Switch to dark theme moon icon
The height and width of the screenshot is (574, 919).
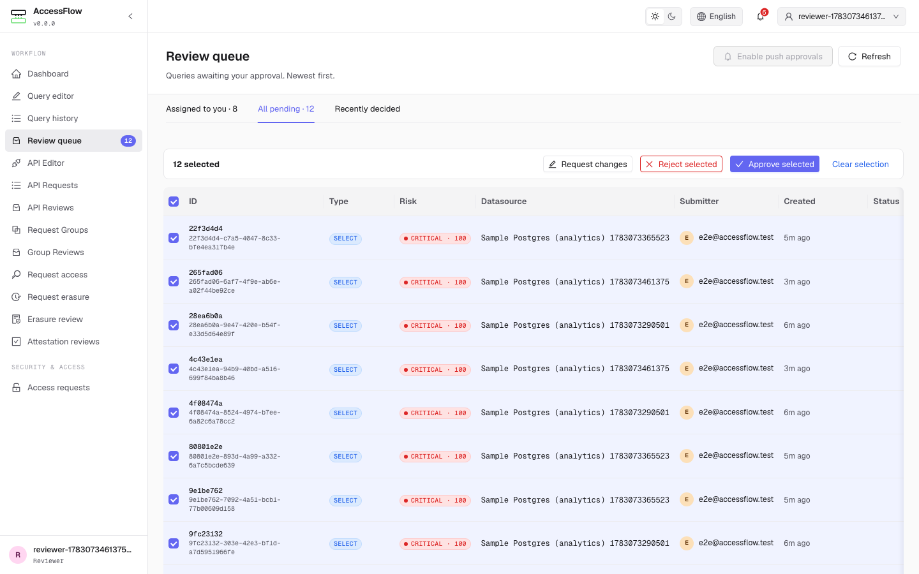[x=672, y=17]
